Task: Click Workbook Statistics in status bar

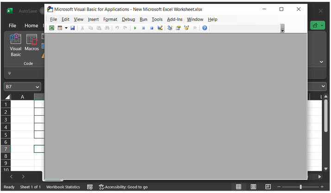Action: [x=63, y=187]
